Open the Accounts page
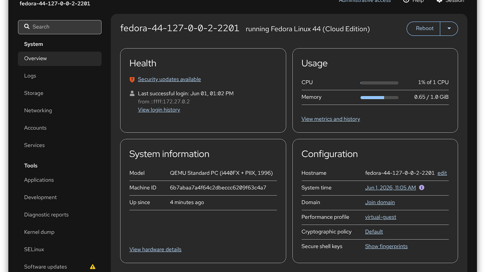This screenshot has width=485, height=272. [x=60, y=128]
